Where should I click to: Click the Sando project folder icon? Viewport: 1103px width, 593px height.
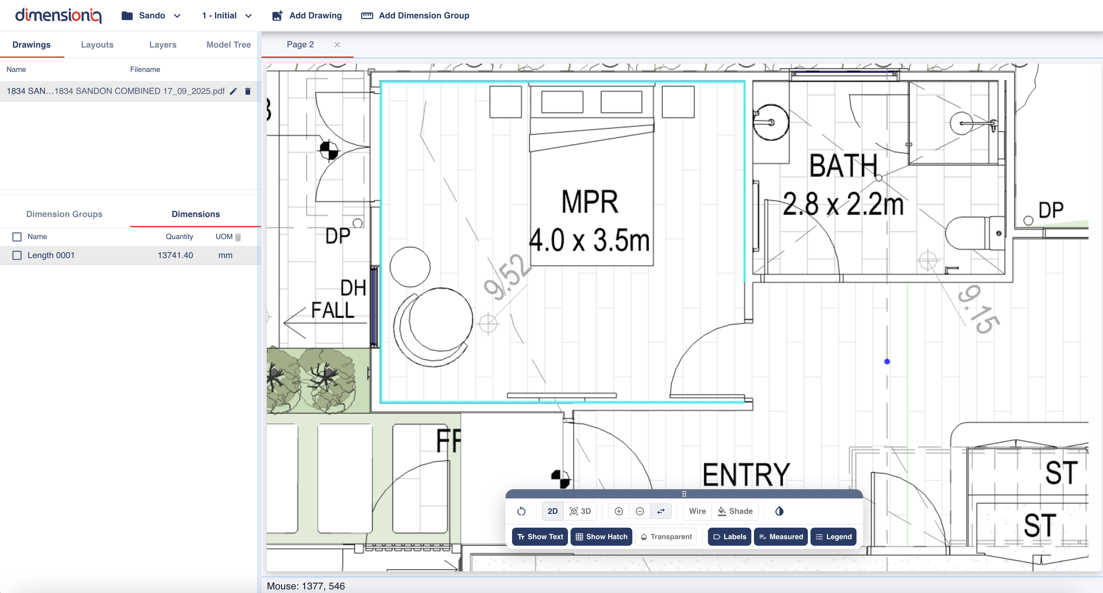[127, 15]
